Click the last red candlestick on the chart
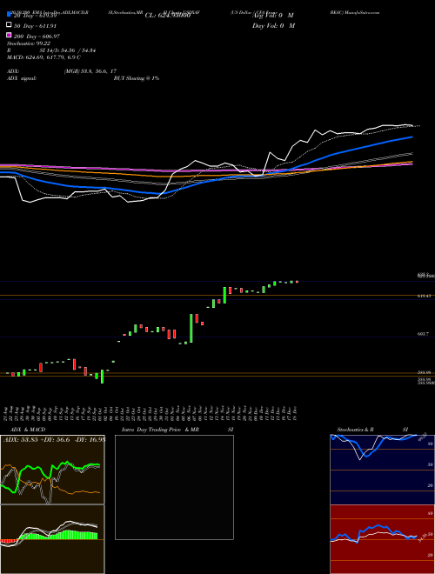 click(297, 282)
